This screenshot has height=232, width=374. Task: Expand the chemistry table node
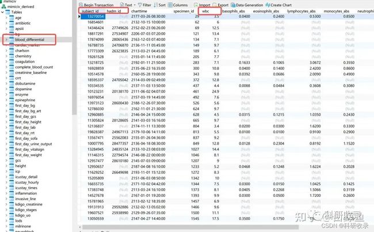(6, 56)
